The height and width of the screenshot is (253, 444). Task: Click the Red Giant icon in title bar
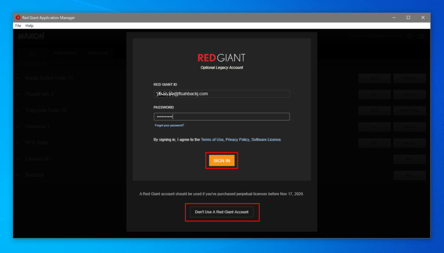[18, 18]
